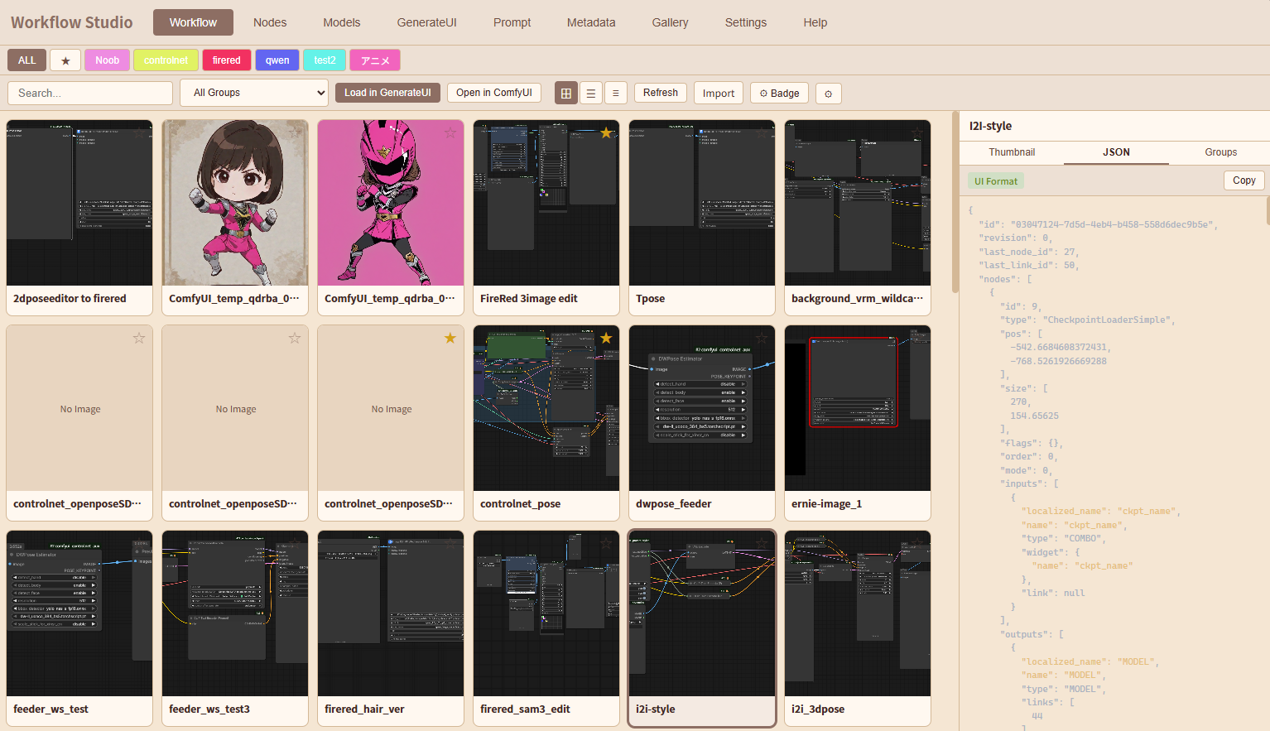Open the Metadata tab

coord(591,22)
